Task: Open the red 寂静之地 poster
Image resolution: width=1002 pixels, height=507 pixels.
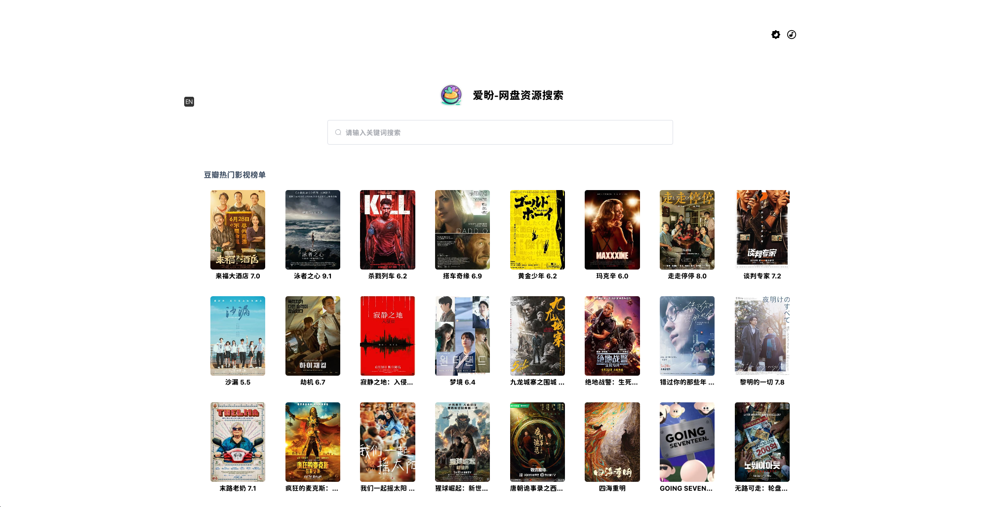Action: (387, 336)
